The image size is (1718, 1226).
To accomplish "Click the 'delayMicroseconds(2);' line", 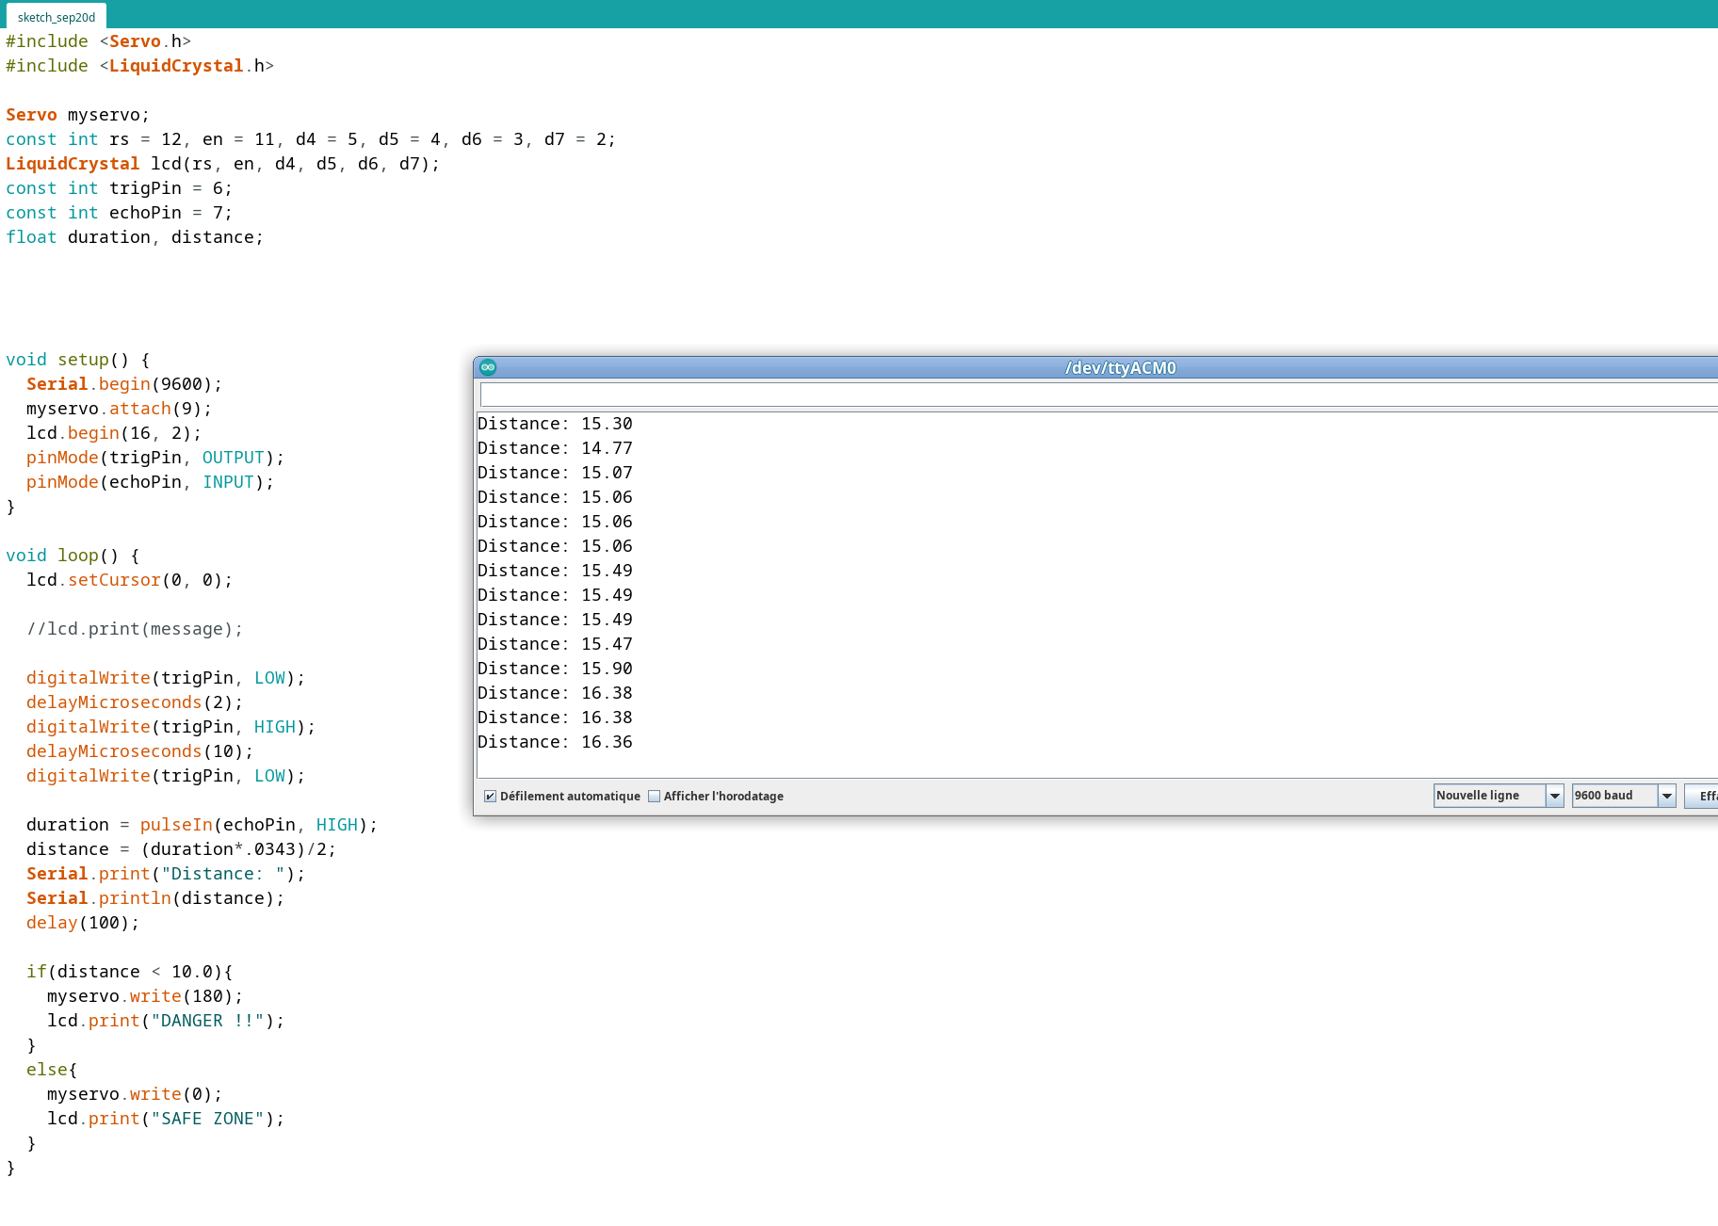I will pos(135,702).
